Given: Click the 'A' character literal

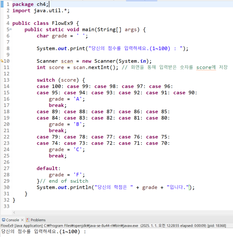Looking at the screenshot, I should [x=78, y=99].
